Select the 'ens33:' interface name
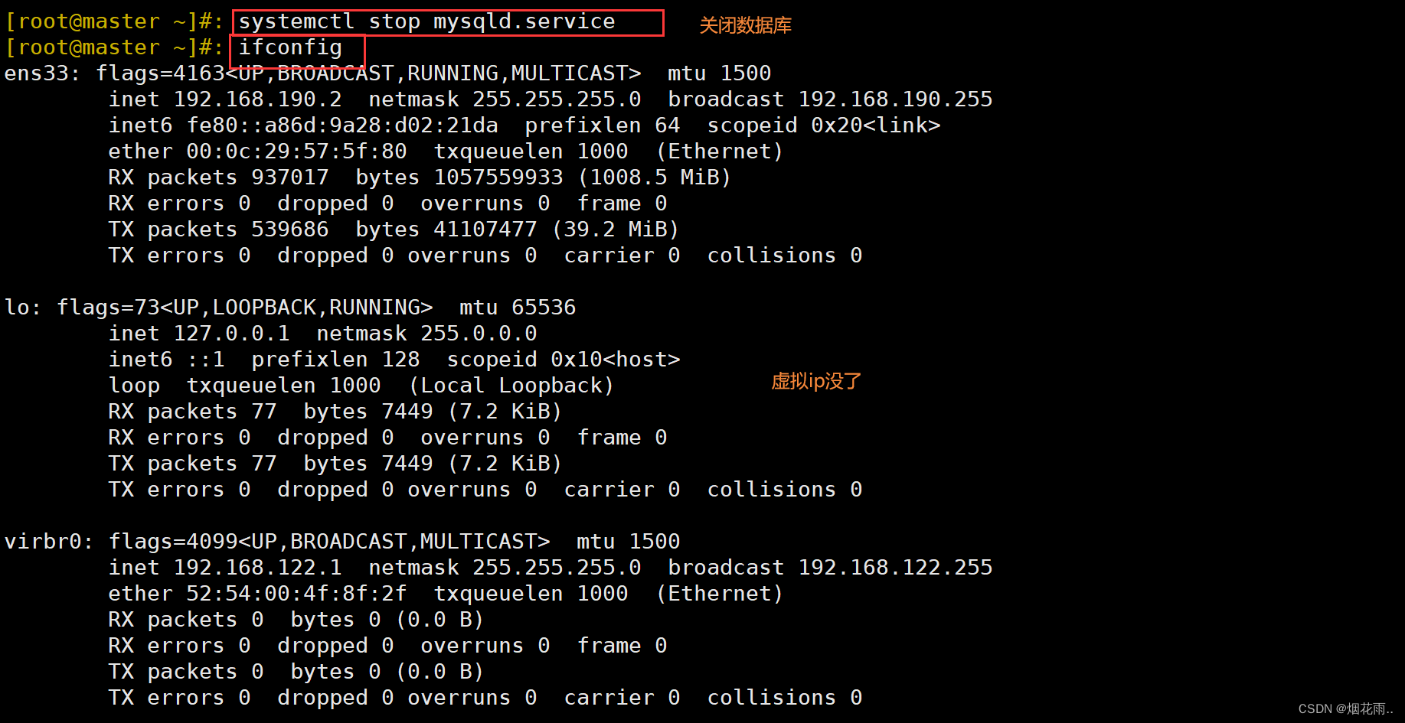The width and height of the screenshot is (1405, 723). 42,74
